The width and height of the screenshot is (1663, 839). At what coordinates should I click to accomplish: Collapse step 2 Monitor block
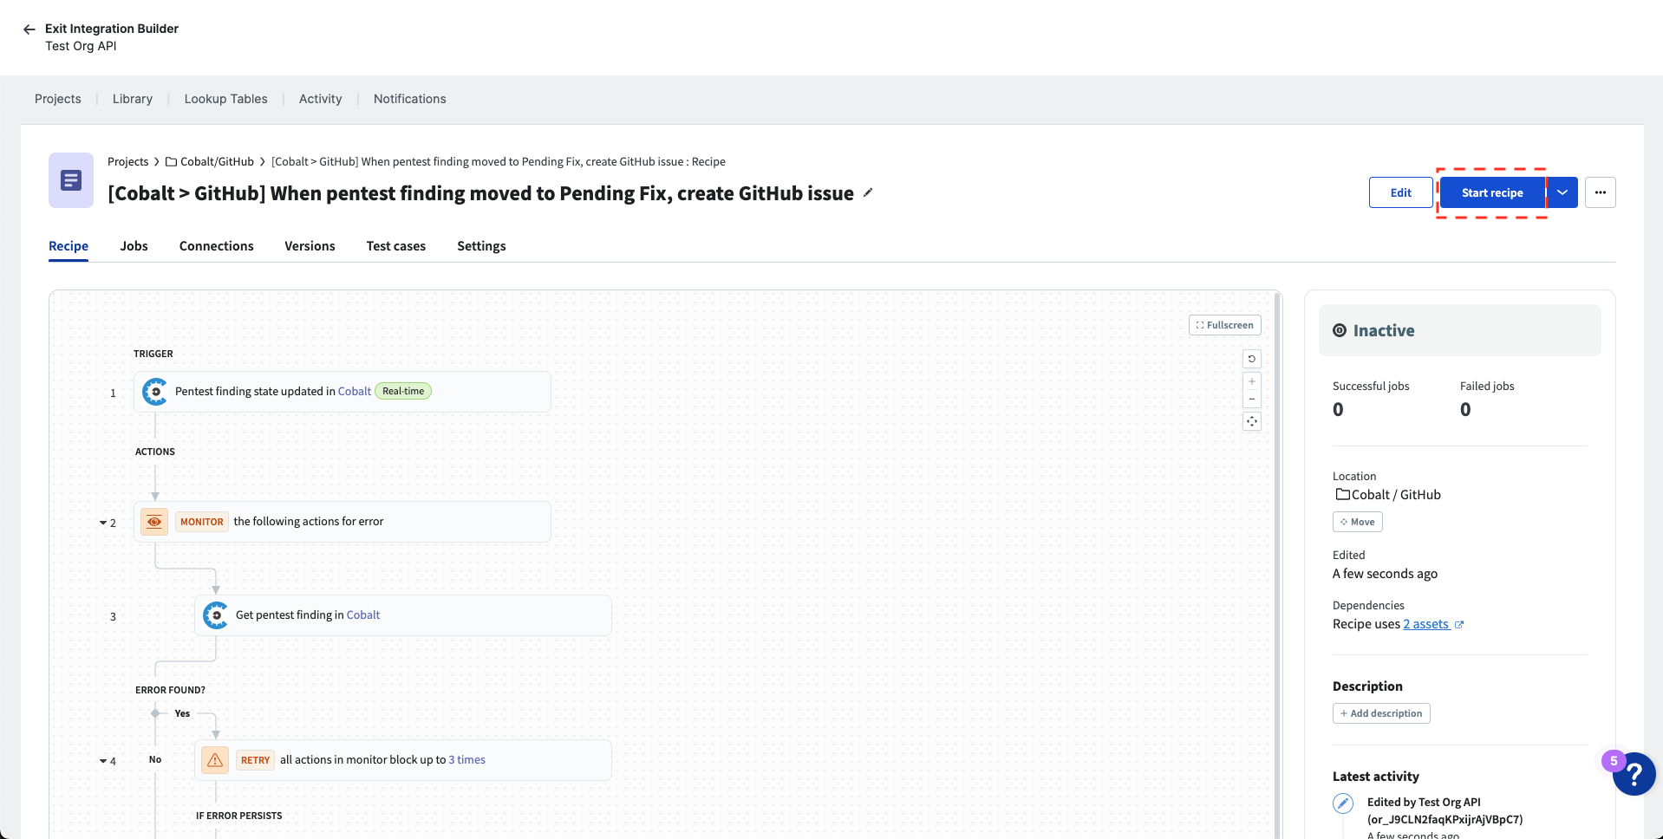tap(103, 524)
